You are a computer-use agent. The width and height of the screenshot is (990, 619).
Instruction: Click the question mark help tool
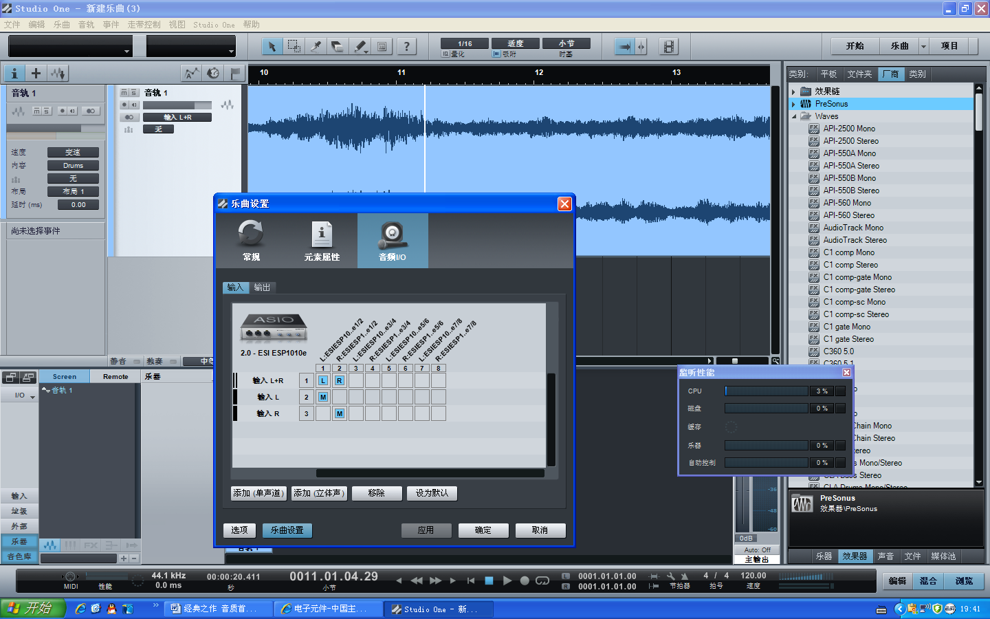click(406, 46)
